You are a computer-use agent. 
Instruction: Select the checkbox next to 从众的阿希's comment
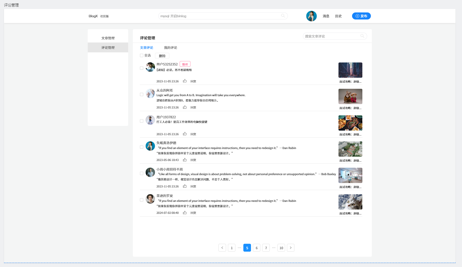click(141, 95)
